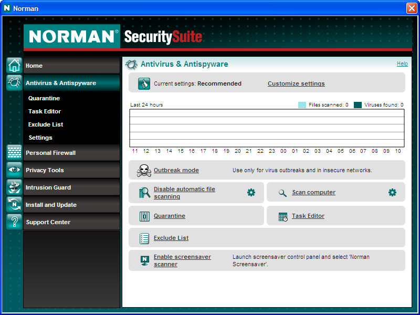The height and width of the screenshot is (315, 420).
Task: Open Settings under Antivirus & Antispyware
Action: tap(40, 138)
